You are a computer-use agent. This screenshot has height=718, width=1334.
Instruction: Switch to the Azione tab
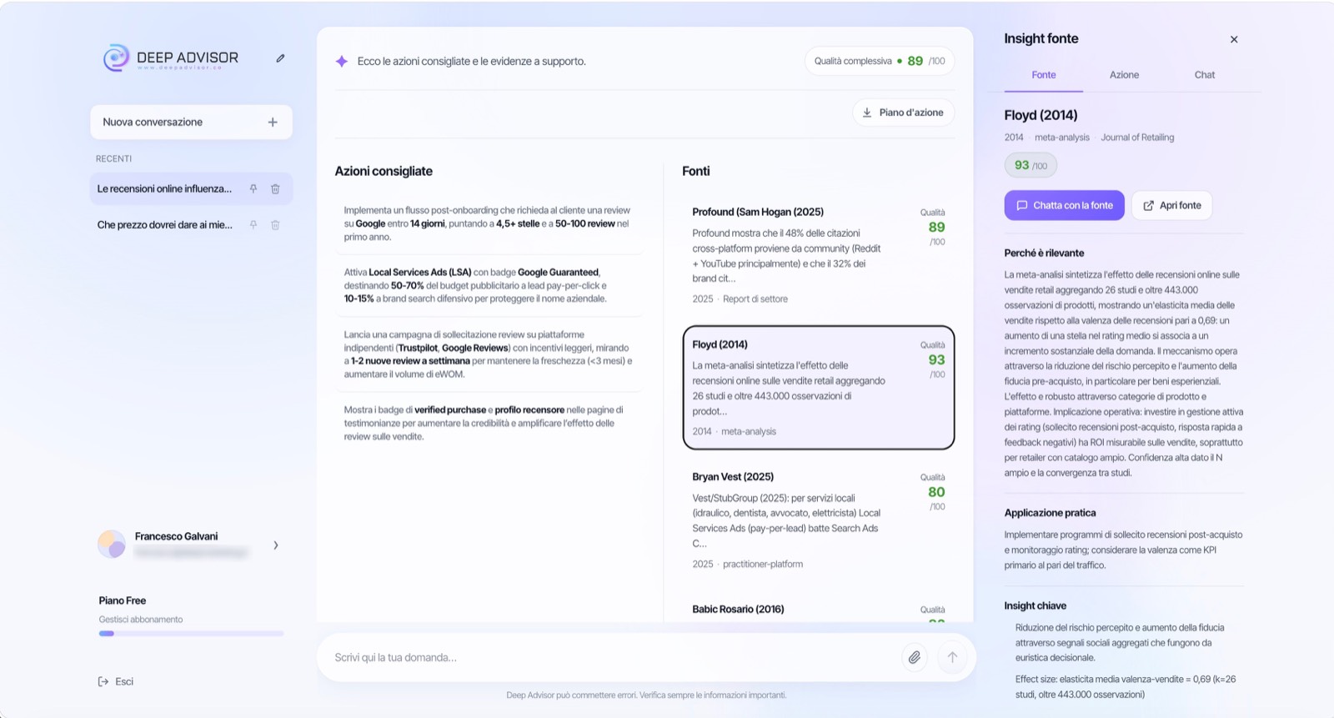1124,75
